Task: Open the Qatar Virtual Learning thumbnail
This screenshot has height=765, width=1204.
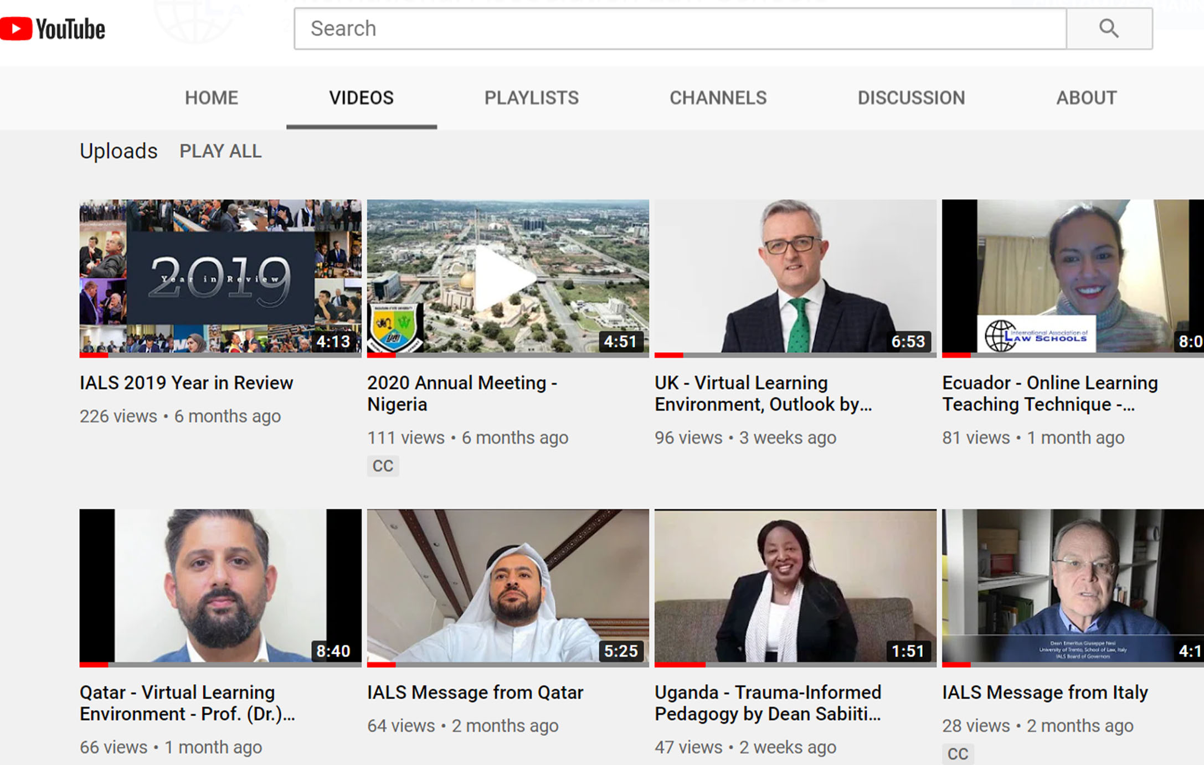Action: pos(220,588)
